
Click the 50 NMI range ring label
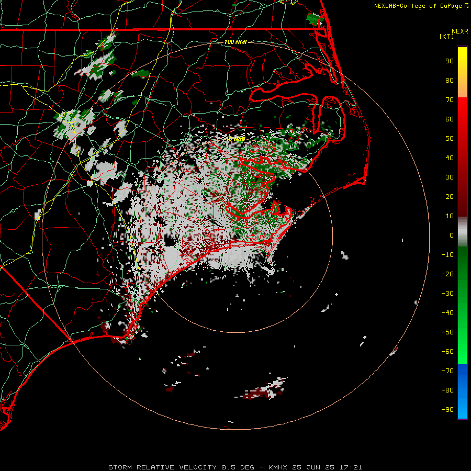point(235,139)
